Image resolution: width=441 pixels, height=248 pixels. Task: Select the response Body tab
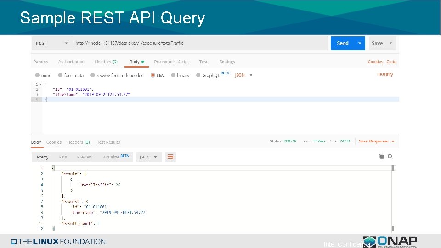coord(36,142)
